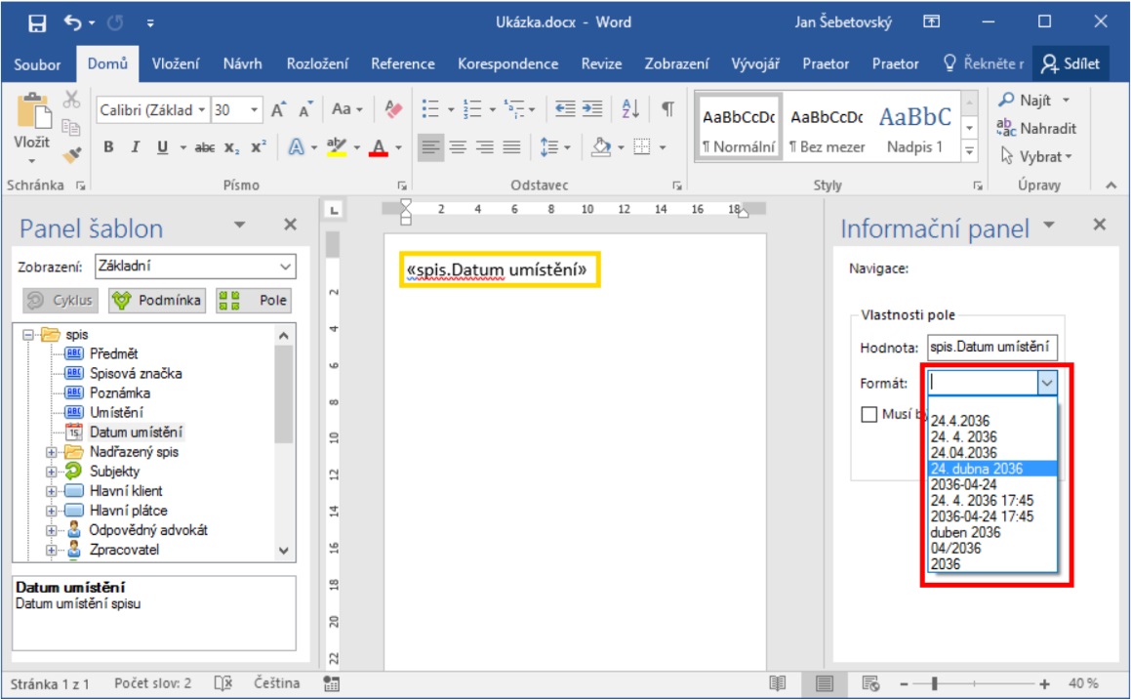Viewport: 1131px width, 700px height.
Task: Center align the paragraph
Action: 458,147
